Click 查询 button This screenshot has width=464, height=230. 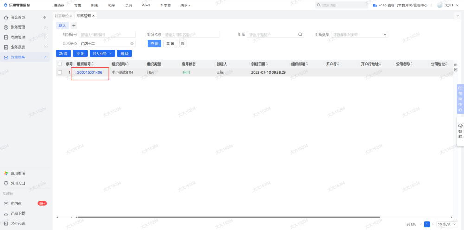point(155,44)
